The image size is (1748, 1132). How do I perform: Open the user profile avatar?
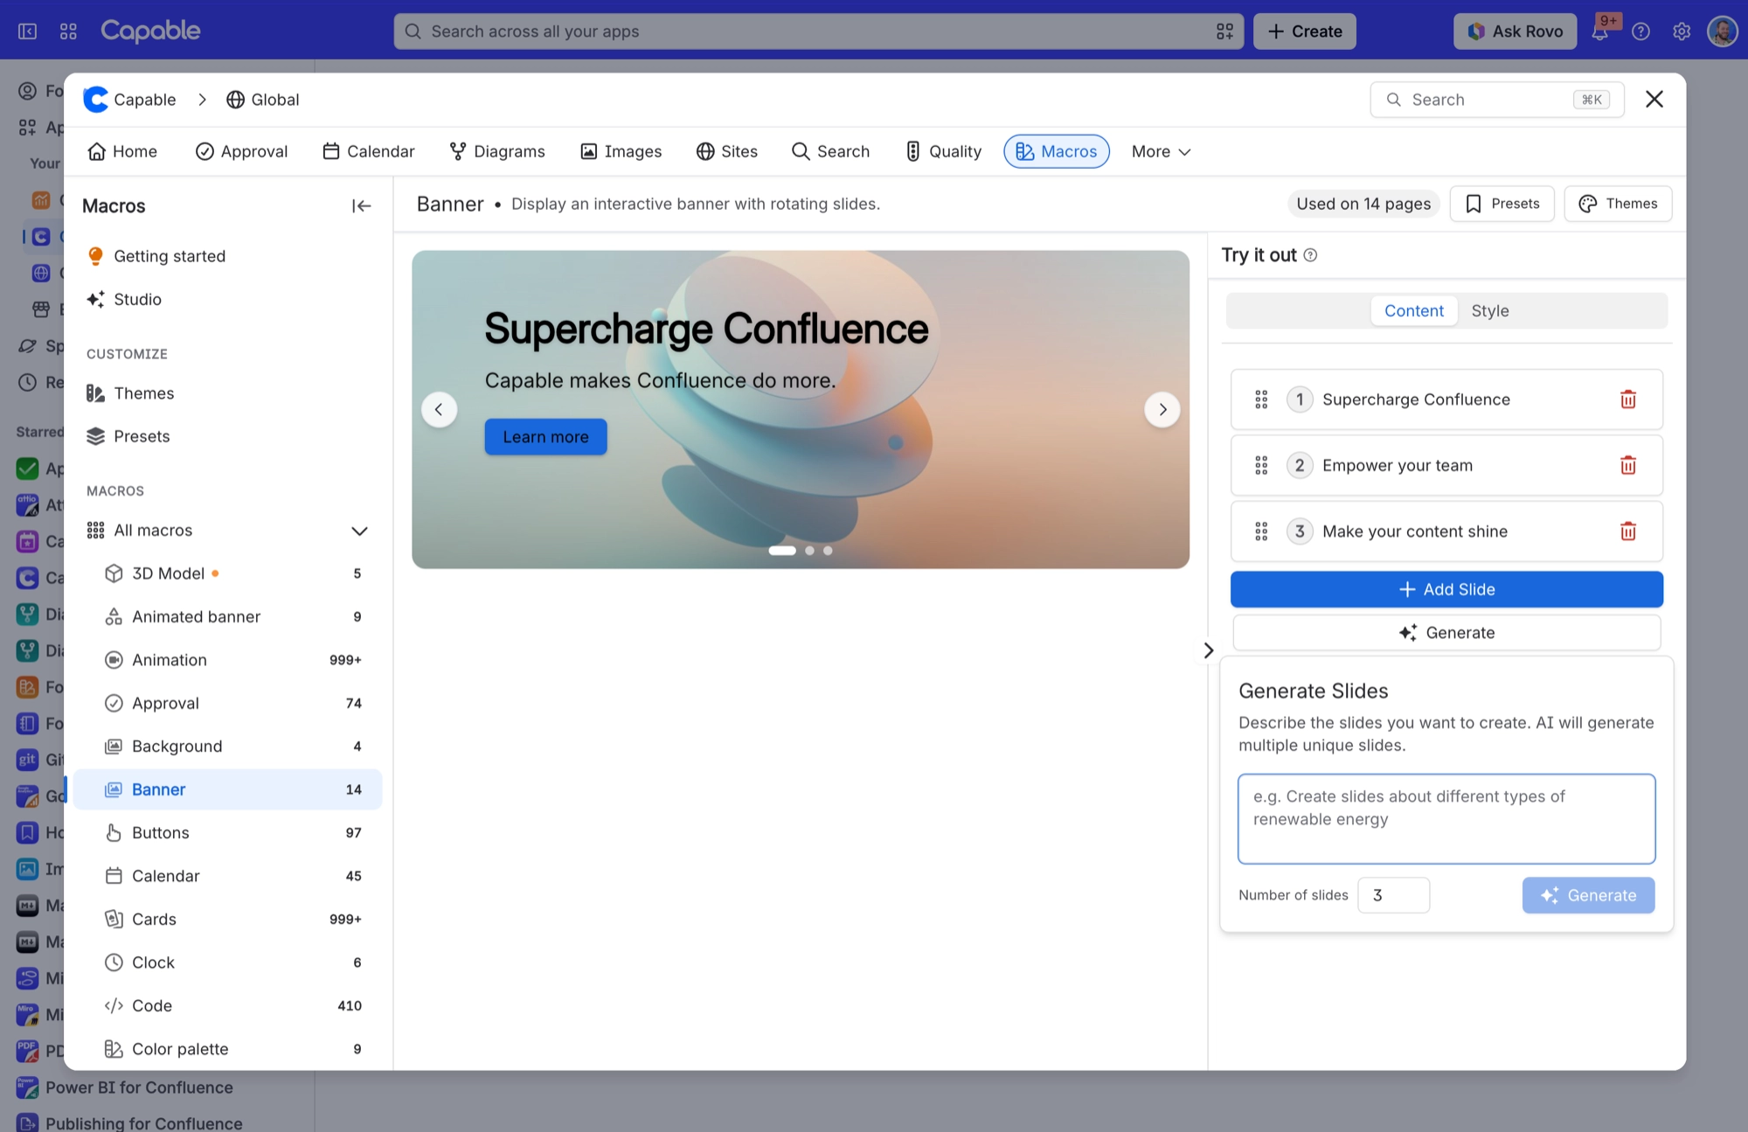click(1722, 31)
